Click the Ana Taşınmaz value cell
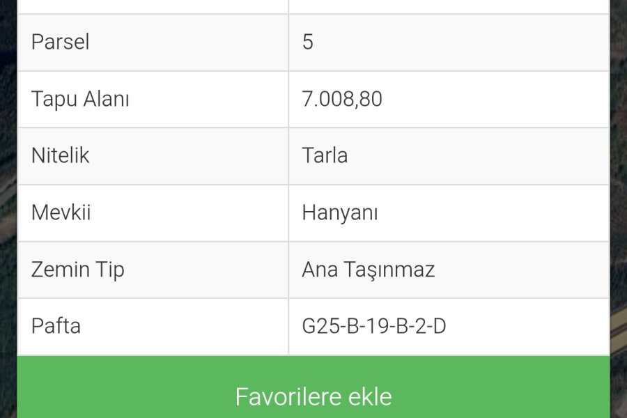 [x=449, y=270]
